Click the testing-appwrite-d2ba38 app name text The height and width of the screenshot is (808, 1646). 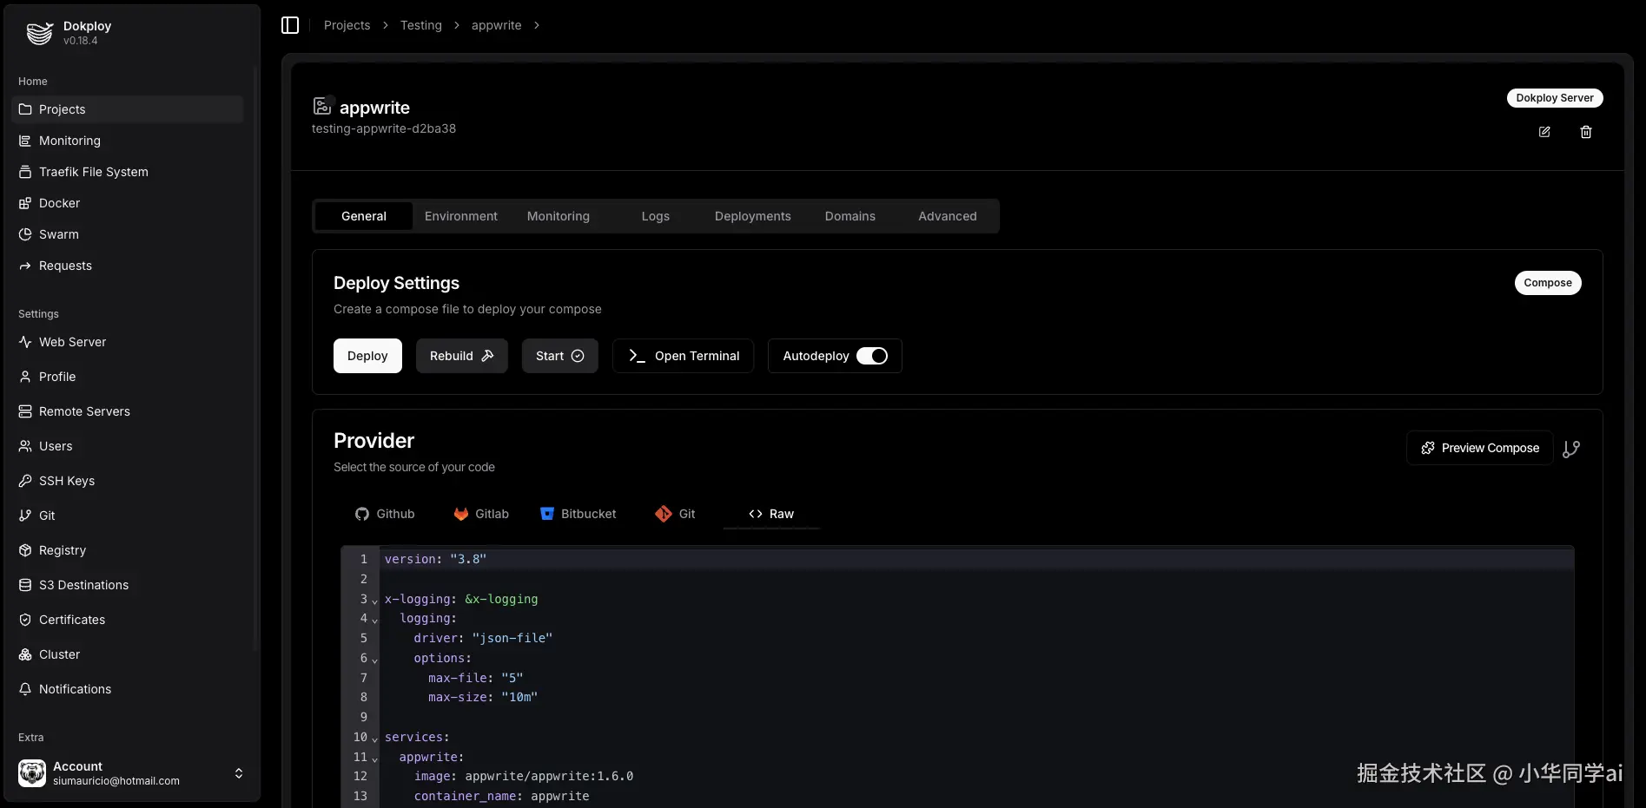[384, 128]
